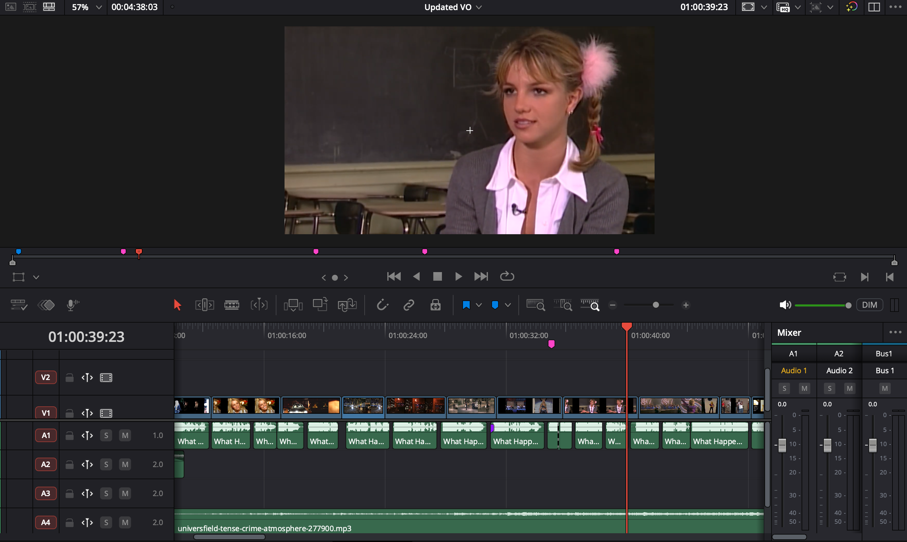Open the Voiceover microphone tool

point(73,305)
